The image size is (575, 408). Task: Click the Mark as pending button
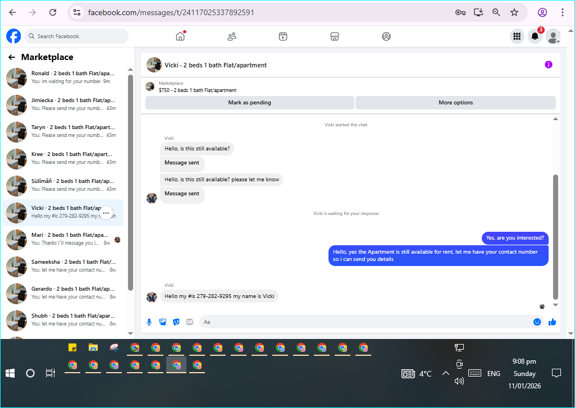tap(250, 103)
